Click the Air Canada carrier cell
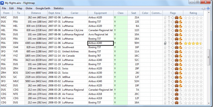The height and width of the screenshot is (107, 213). (75, 56)
